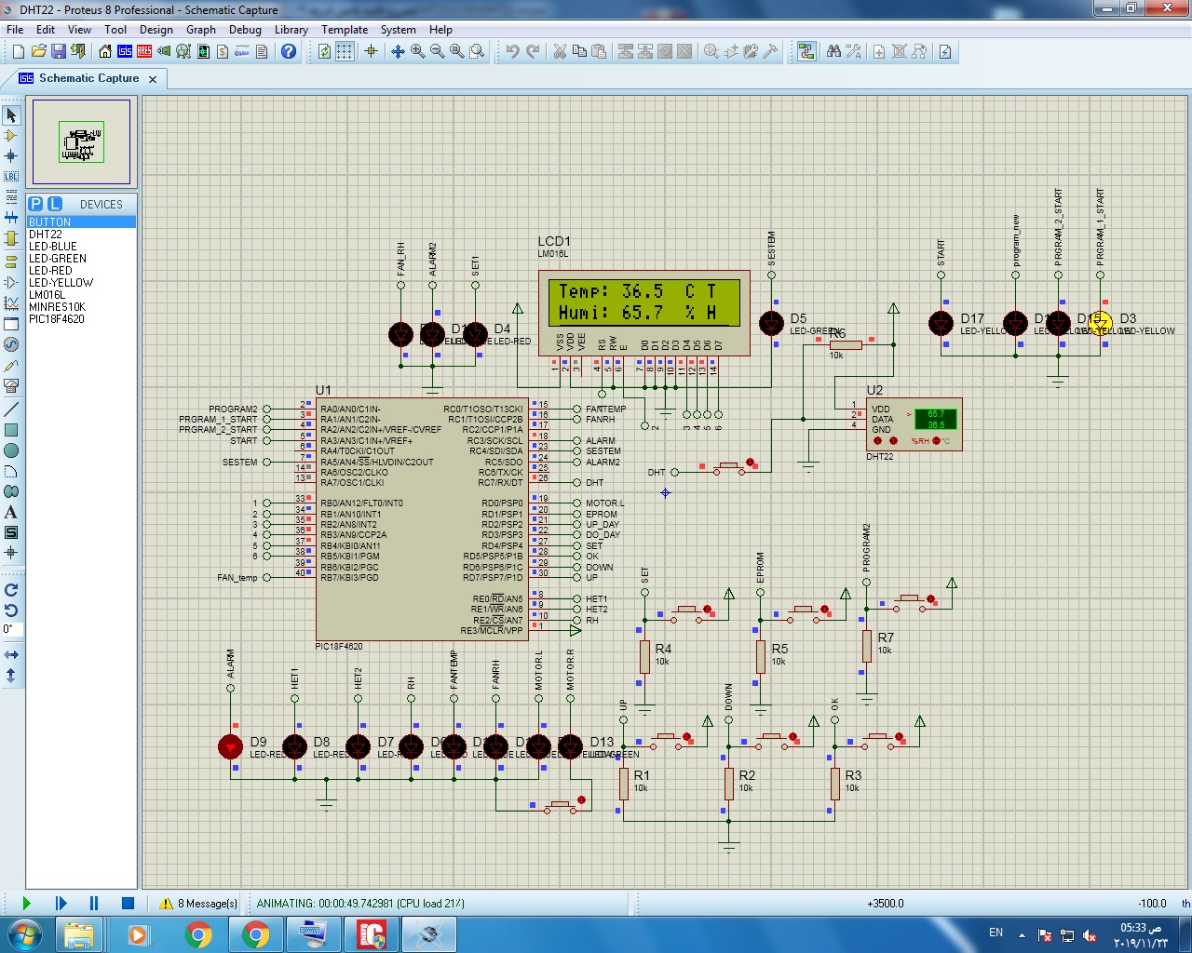Toggle the False Origin toolbar button
The image size is (1192, 953).
pos(371,51)
